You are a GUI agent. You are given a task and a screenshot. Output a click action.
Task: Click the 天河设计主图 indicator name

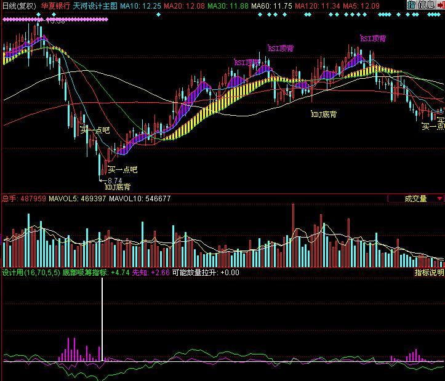click(95, 5)
